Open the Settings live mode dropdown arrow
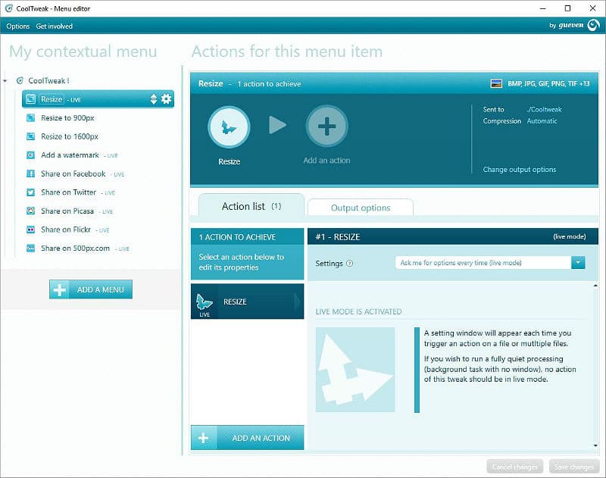Image resolution: width=606 pixels, height=478 pixels. [578, 263]
